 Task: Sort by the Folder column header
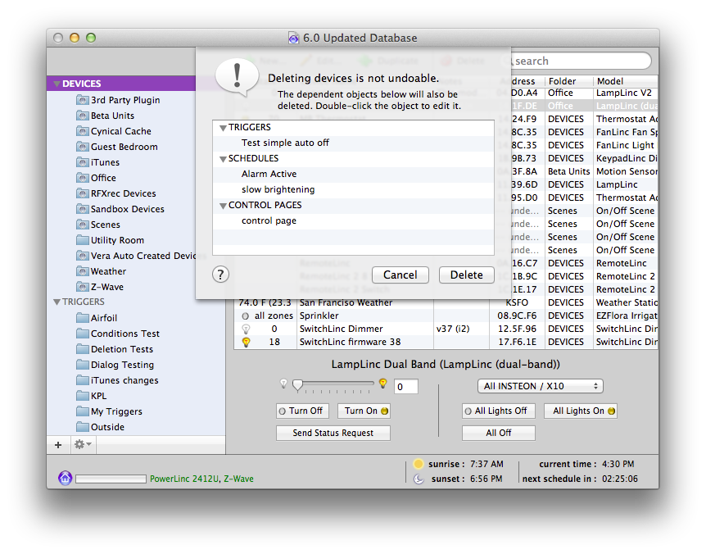coord(568,81)
